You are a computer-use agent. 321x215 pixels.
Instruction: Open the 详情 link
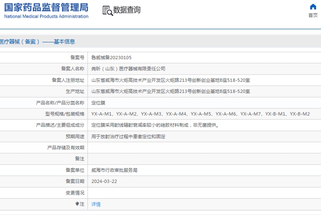[x=96, y=204]
